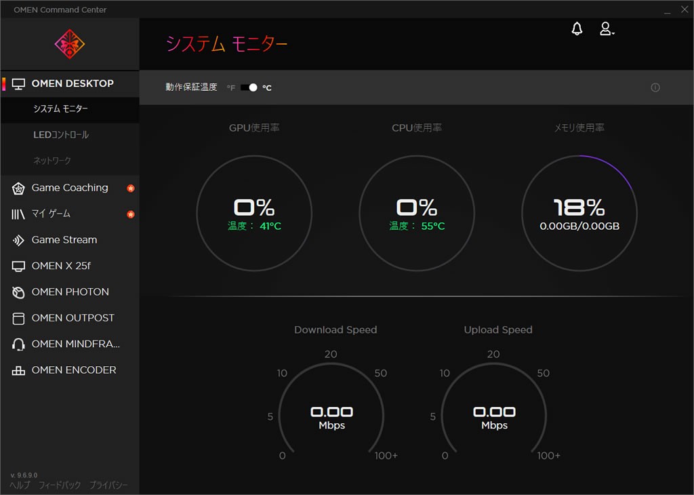Click the GPU temperature 41°C reading
The width and height of the screenshot is (694, 495).
pos(255,226)
